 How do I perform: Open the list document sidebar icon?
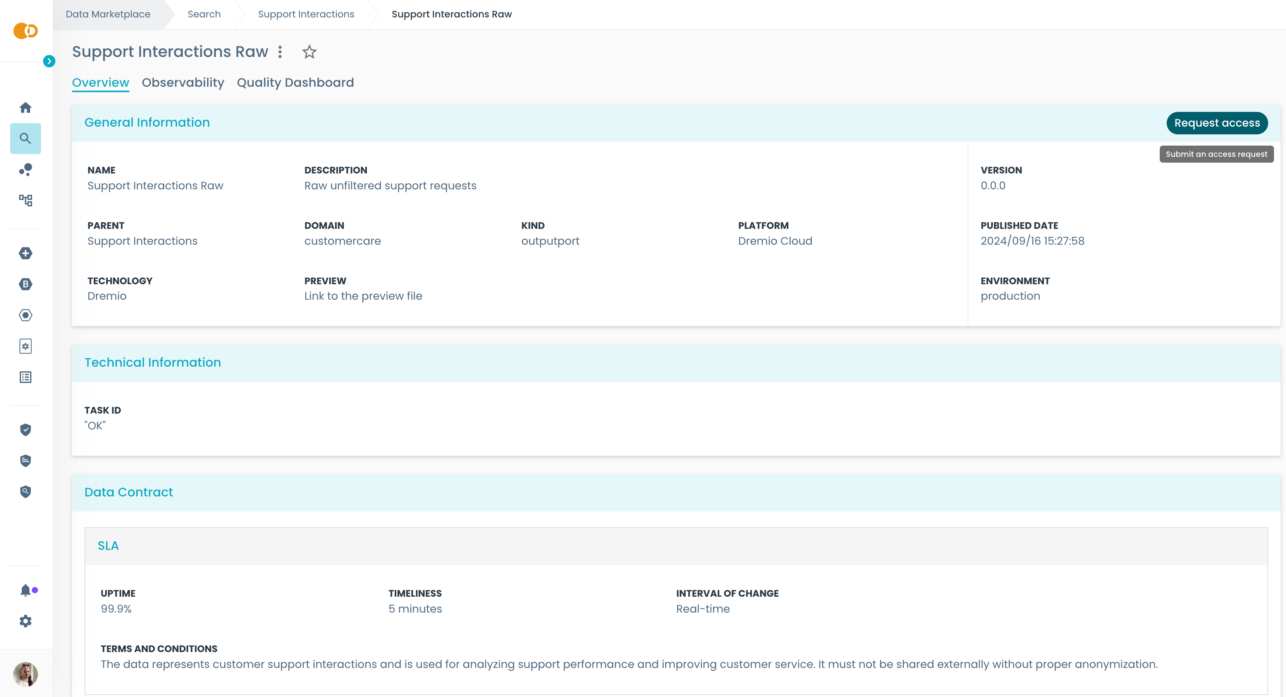[26, 377]
